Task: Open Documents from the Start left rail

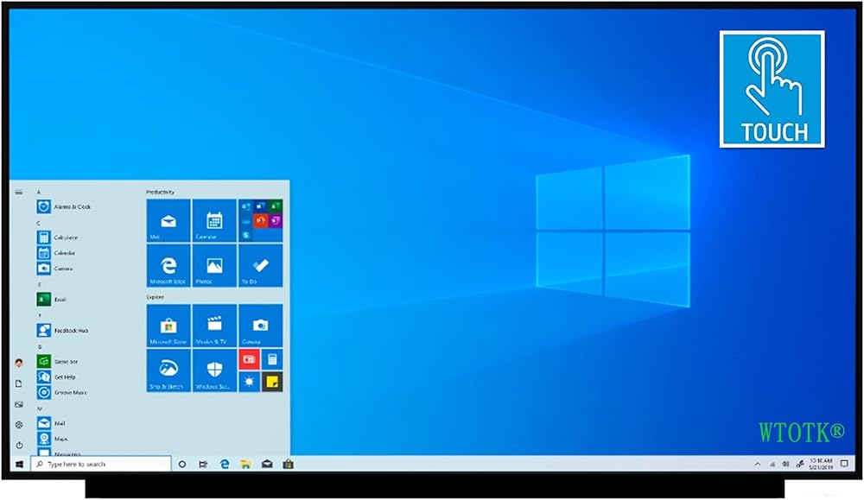Action: pyautogui.click(x=19, y=383)
